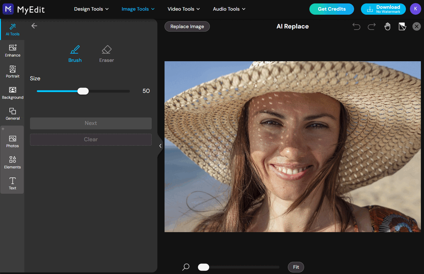This screenshot has width=424, height=274.
Task: Click the photo on the canvas
Action: [293, 147]
